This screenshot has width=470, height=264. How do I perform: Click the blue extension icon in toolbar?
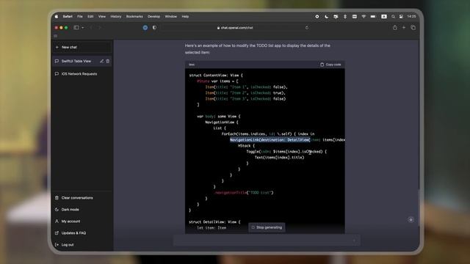(145, 28)
